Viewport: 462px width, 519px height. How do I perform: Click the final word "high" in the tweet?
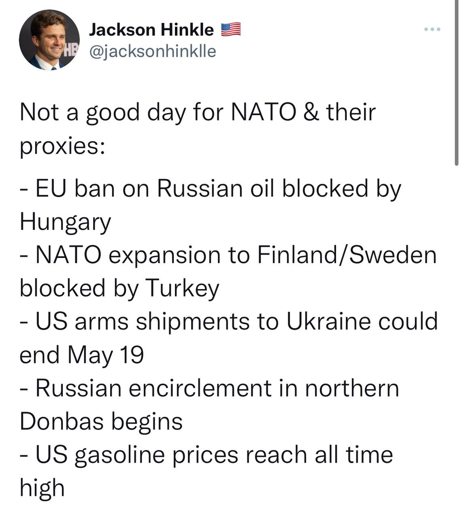coord(42,488)
